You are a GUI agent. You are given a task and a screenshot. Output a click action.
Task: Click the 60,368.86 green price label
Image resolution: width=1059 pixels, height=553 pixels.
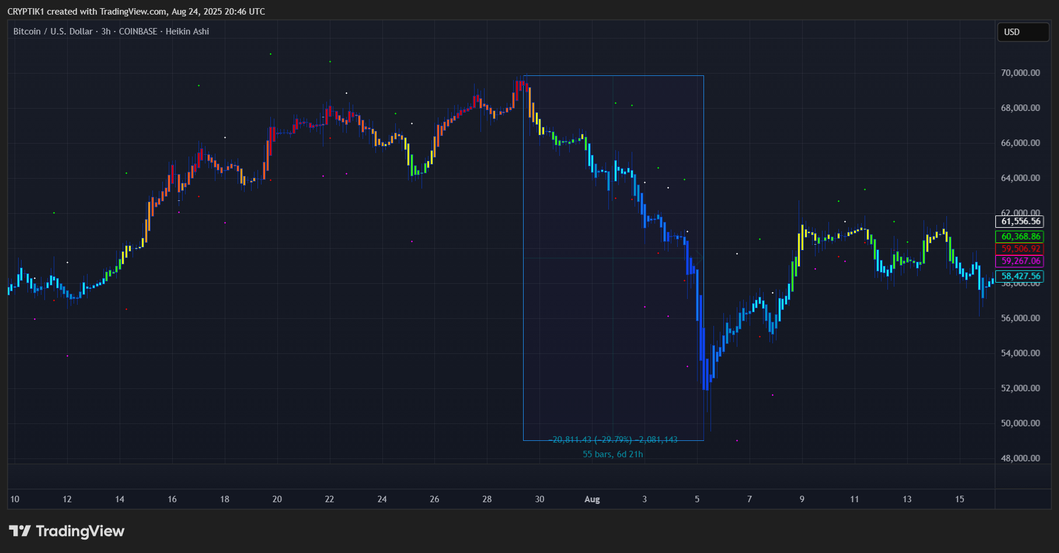1020,236
